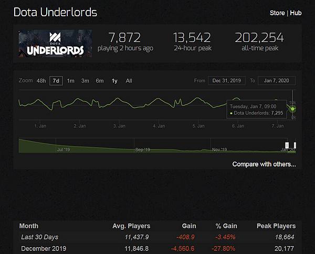
Task: Click the 18,664 peak players value
Action: pos(285,237)
